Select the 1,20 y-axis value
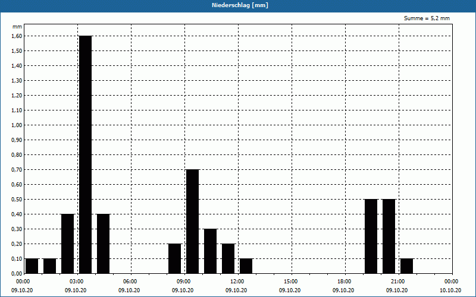This screenshot has width=476, height=297. [x=17, y=96]
